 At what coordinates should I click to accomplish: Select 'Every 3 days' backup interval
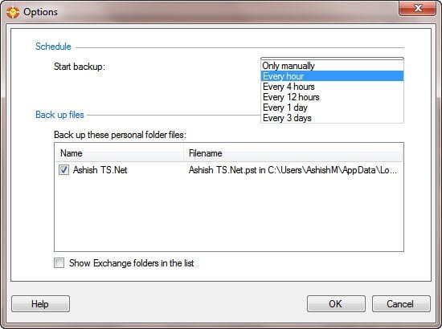point(332,118)
